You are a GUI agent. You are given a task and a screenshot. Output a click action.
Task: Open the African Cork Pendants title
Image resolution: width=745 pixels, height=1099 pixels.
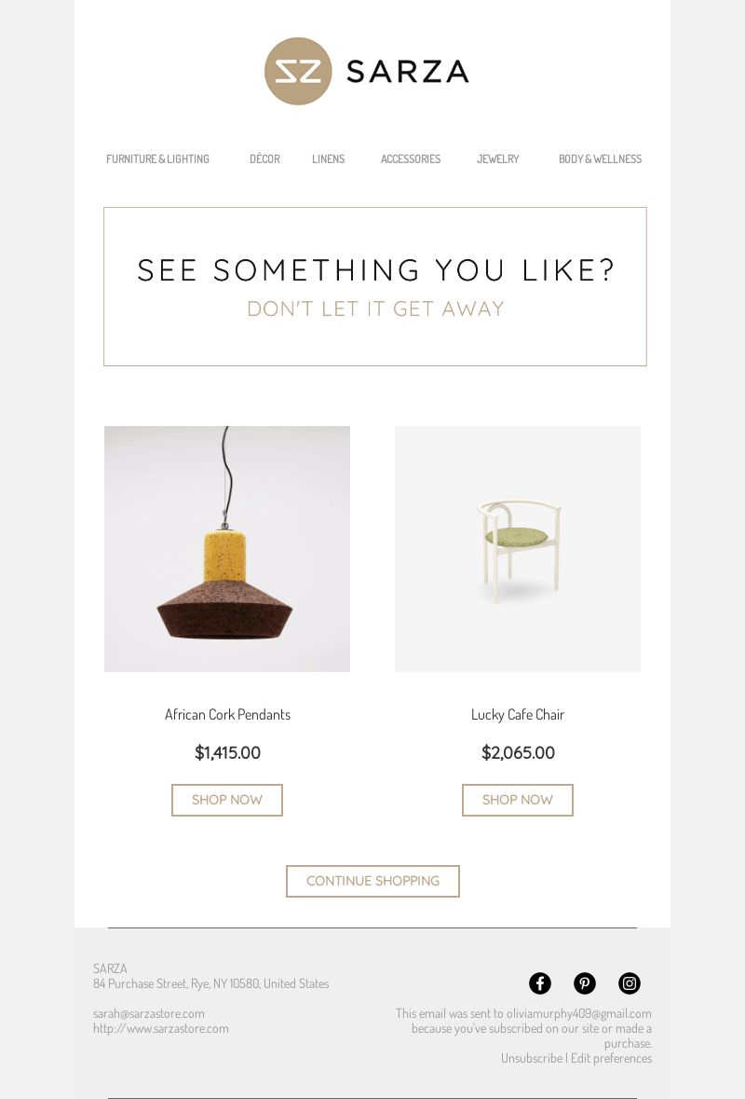point(227,714)
